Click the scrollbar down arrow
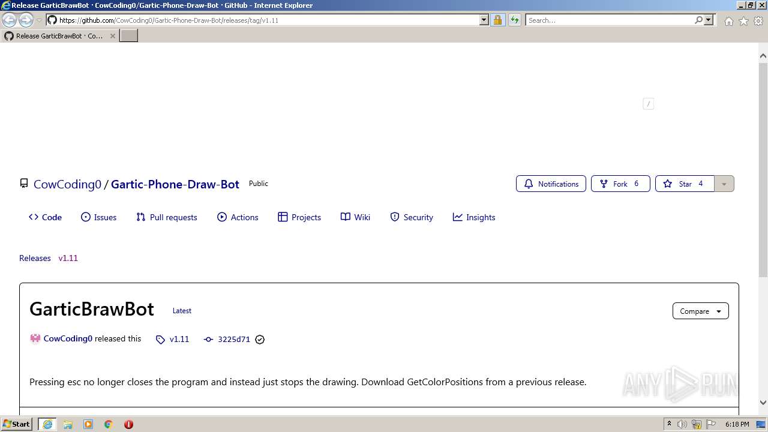 tap(763, 403)
